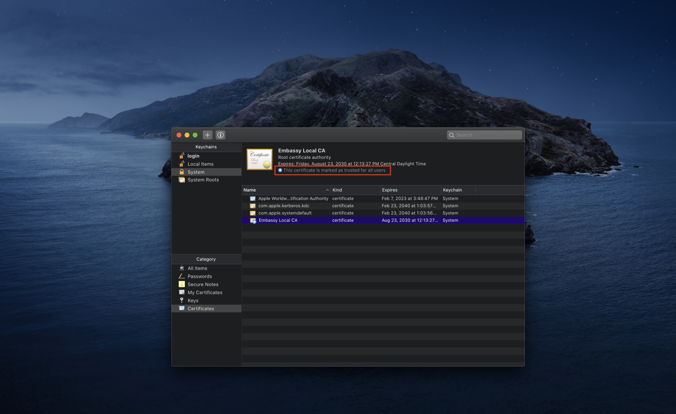Screen dimensions: 676x414
Task: Click the plus button to add keychain item
Action: [208, 135]
